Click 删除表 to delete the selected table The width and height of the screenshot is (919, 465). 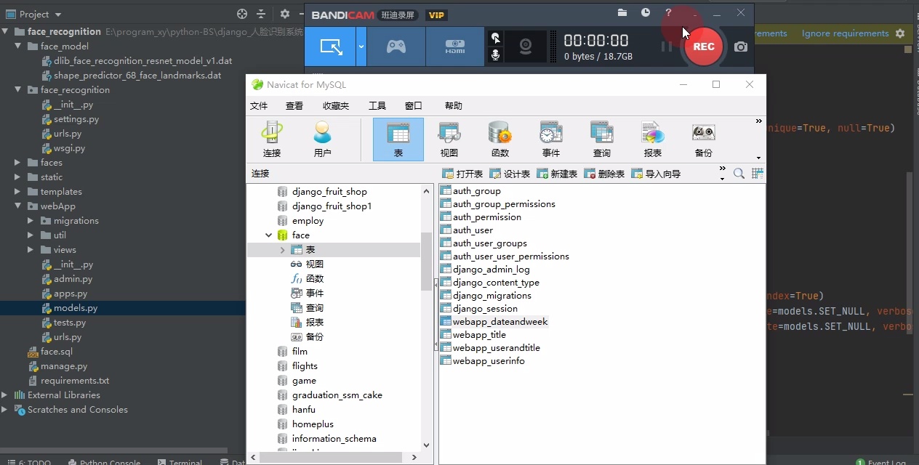click(604, 174)
